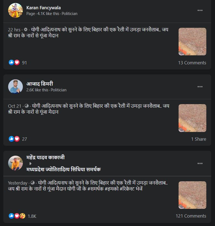The width and height of the screenshot is (215, 226).
Task: Open the 121 Comments link
Action: (x=191, y=216)
